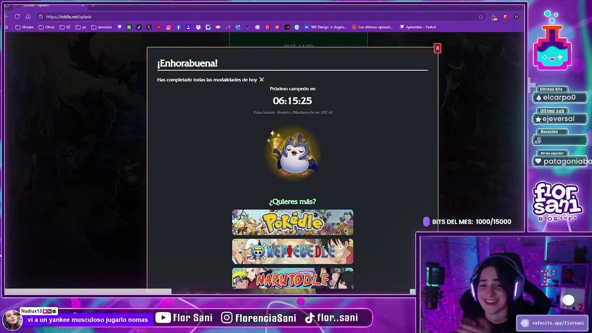
Task: Open the PayPal bookmark icon
Action: (x=247, y=27)
